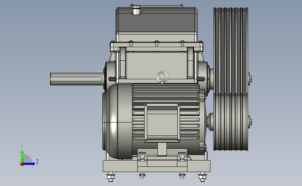Pick the rightmost anchor bolt under the base

[202, 177]
